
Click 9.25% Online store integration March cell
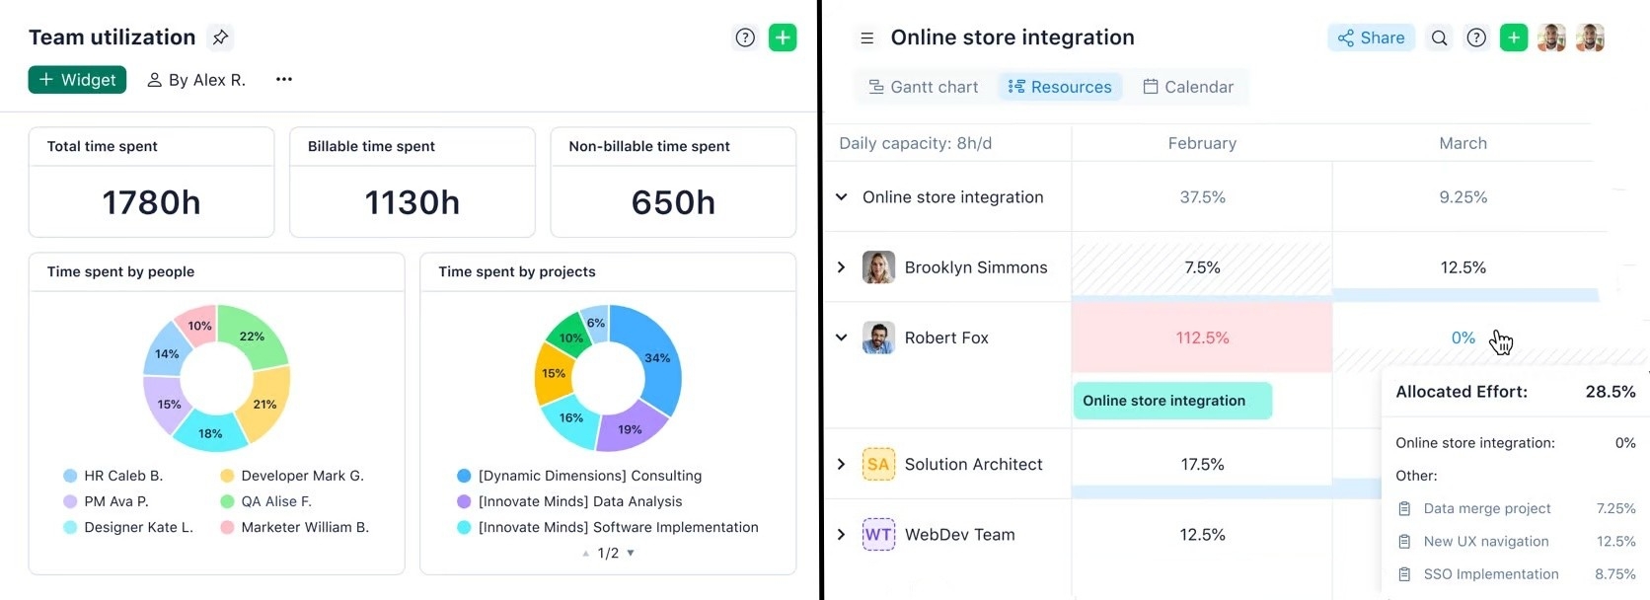coord(1462,197)
